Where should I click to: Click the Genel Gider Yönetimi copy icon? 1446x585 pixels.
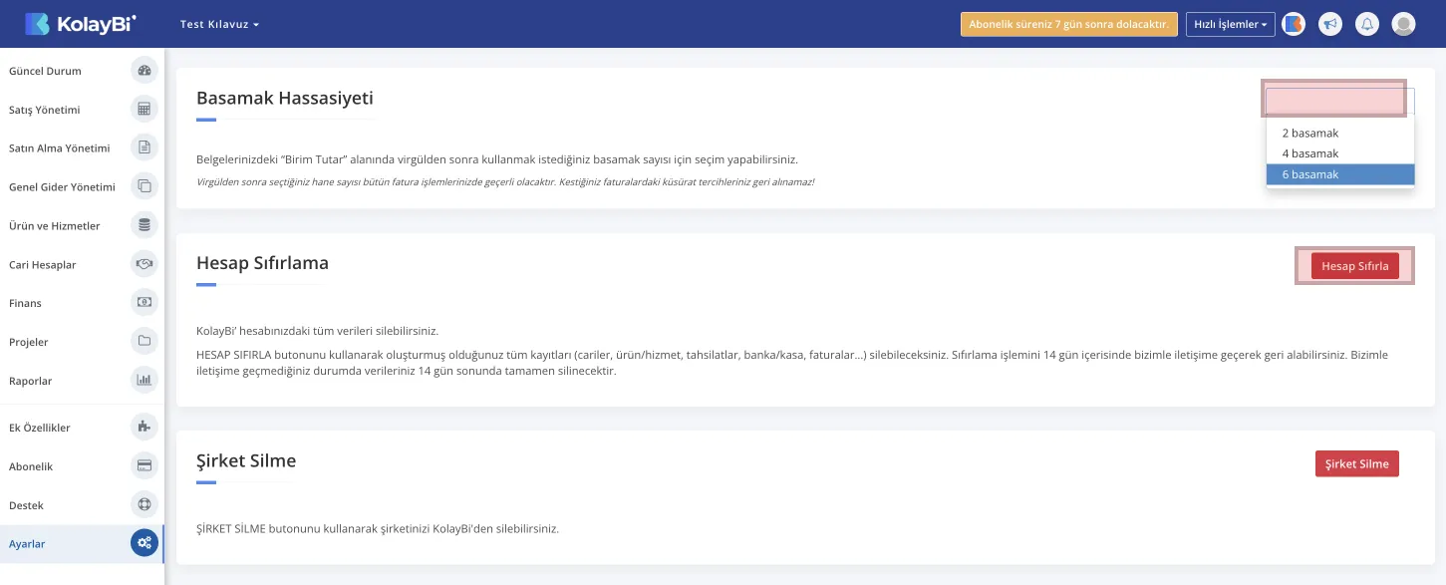tap(145, 186)
